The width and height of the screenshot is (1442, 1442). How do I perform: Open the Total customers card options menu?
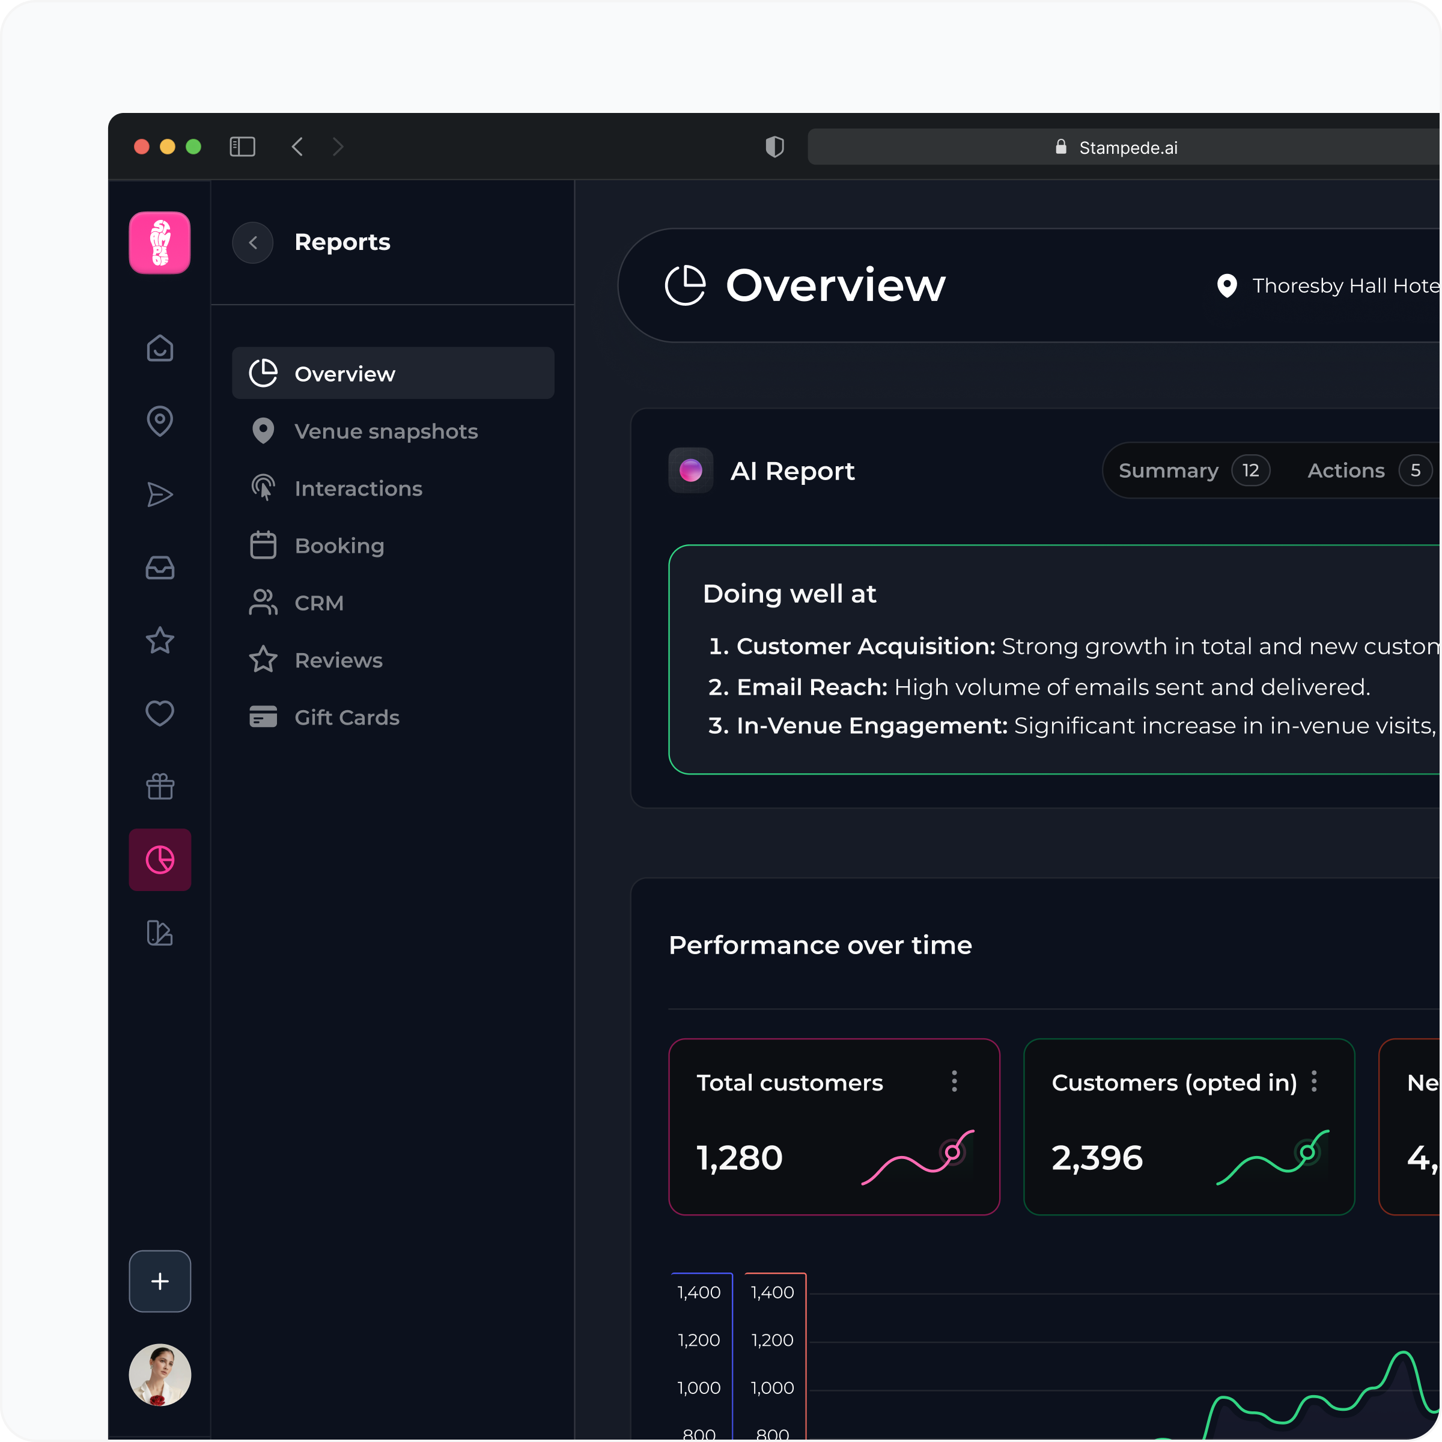[x=955, y=1081]
